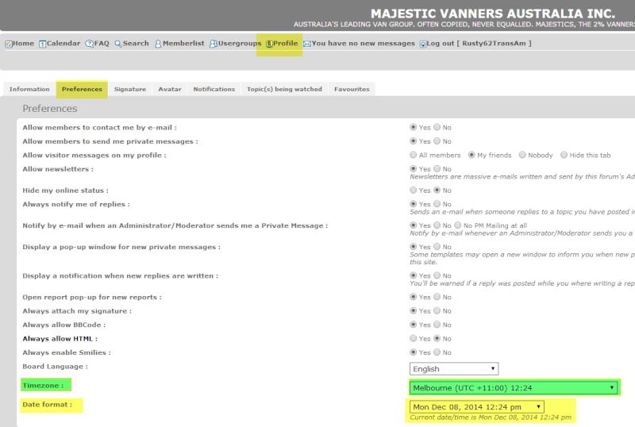This screenshot has height=427, width=635.
Task: Select the Preferences tab
Action: (x=82, y=89)
